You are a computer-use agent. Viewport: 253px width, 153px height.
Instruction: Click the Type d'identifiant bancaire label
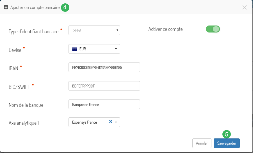[x=34, y=32]
